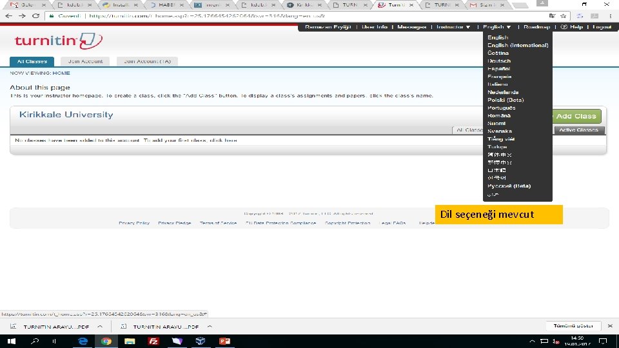619x348 pixels.
Task: Open the Copyright Protection footer link
Action: pos(348,224)
